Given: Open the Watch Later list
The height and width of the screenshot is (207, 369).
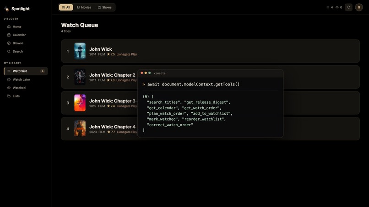Looking at the screenshot, I should 26,80.
